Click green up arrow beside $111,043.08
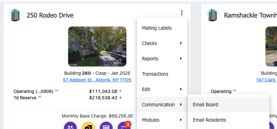 [x=121, y=91]
